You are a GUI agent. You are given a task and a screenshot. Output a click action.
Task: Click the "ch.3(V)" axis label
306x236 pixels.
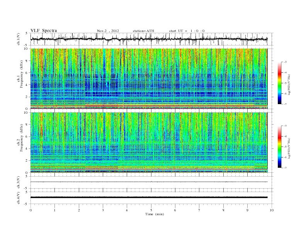click(18, 182)
